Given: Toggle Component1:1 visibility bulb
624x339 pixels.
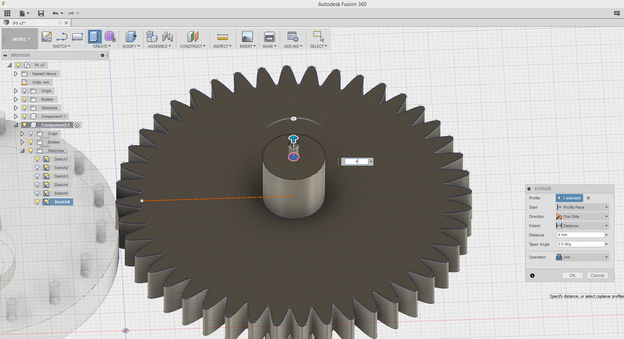Looking at the screenshot, I should [x=24, y=117].
